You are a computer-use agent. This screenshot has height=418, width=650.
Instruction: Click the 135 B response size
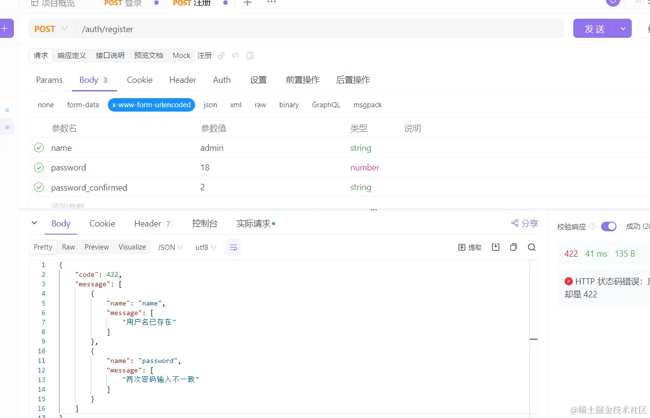(625, 254)
